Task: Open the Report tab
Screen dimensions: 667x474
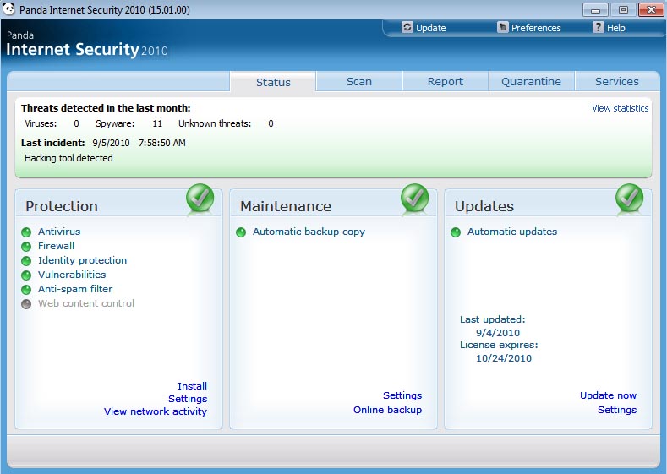Action: pos(446,82)
